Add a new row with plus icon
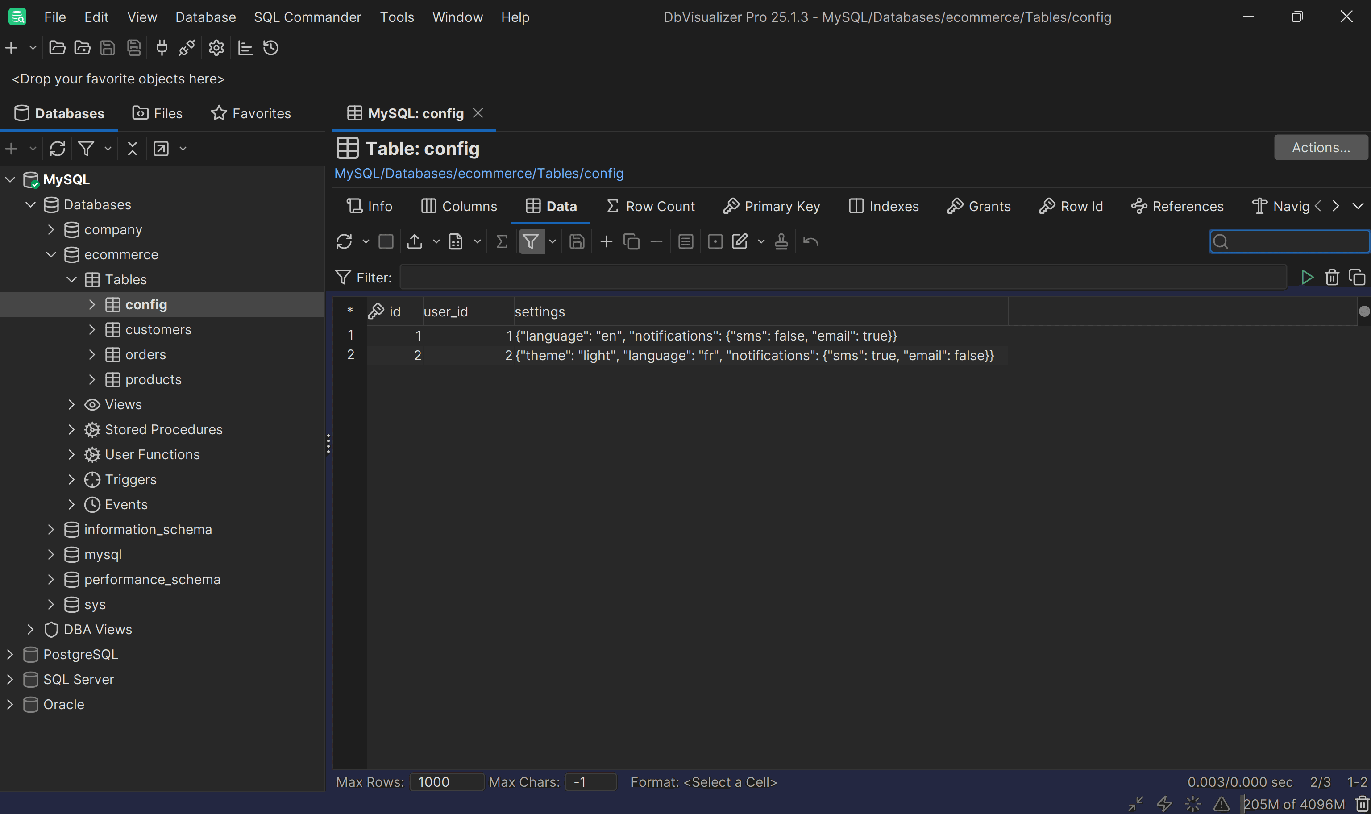 606,241
